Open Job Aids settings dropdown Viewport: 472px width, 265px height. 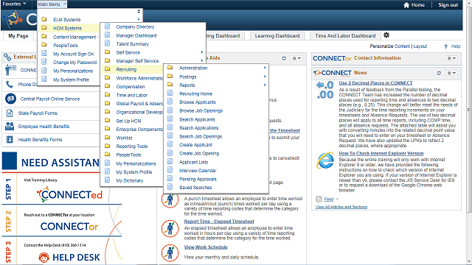296,58
